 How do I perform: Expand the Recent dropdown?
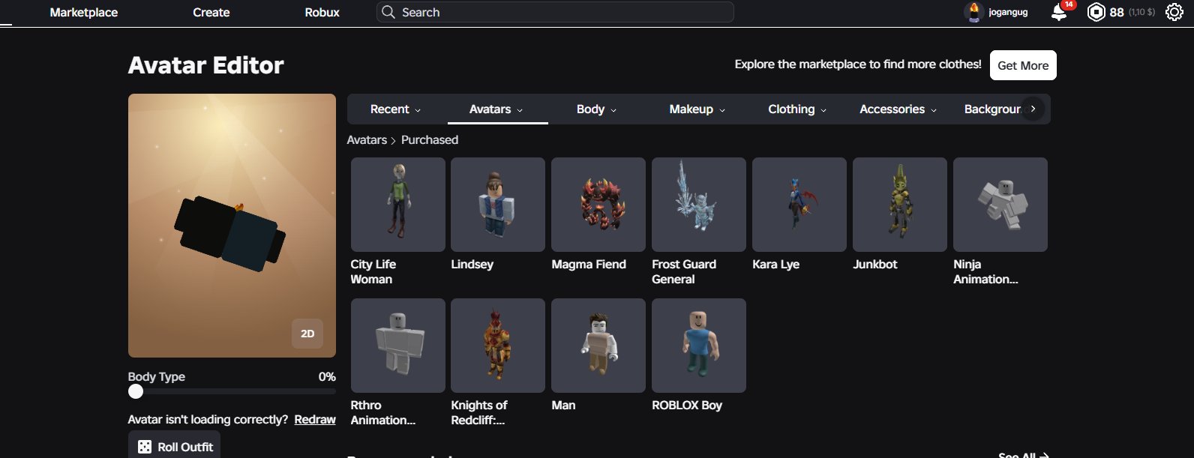(x=395, y=109)
